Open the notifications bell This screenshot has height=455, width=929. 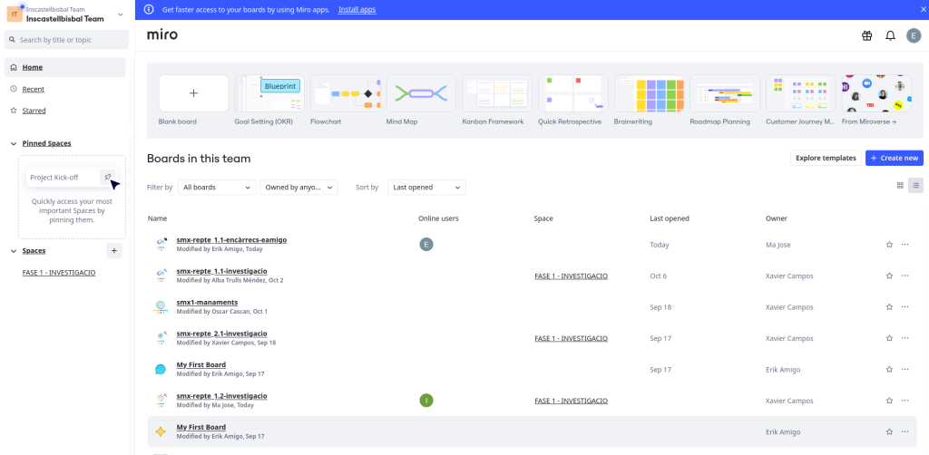pos(890,35)
